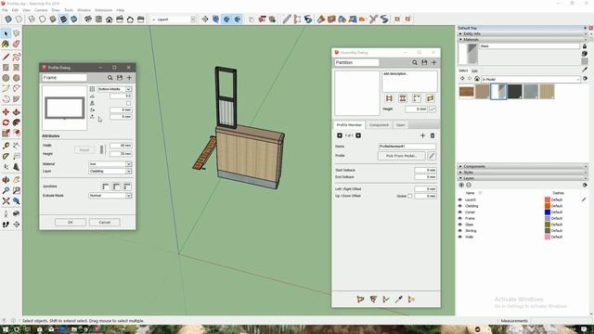Screen dimensions: 594x334
Task: Toggle the checkbox in Profile Dialog placement
Action: (x=128, y=103)
